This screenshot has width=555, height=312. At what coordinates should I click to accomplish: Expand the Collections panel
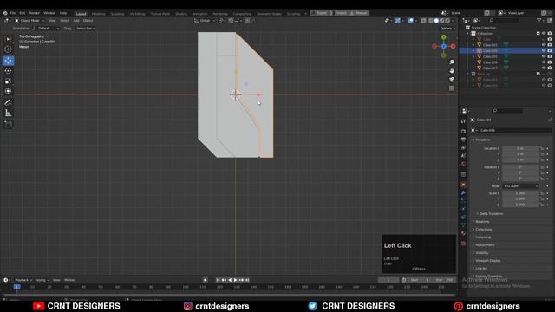[483, 229]
